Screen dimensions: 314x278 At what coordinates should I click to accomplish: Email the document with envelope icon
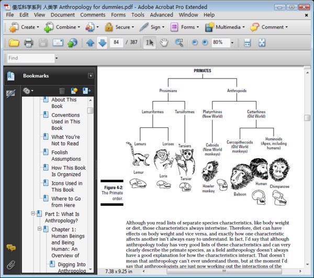[x=58, y=42]
